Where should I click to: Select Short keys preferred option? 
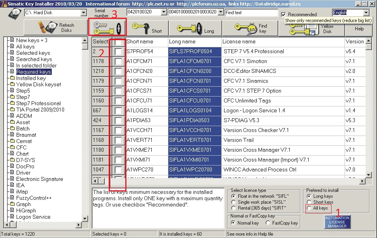point(309,202)
